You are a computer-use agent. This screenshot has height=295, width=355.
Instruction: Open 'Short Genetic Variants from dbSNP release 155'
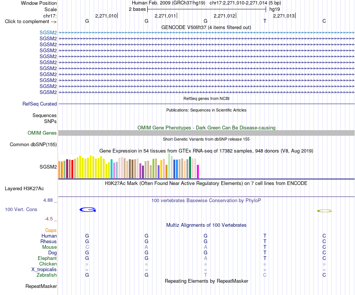click(206, 139)
